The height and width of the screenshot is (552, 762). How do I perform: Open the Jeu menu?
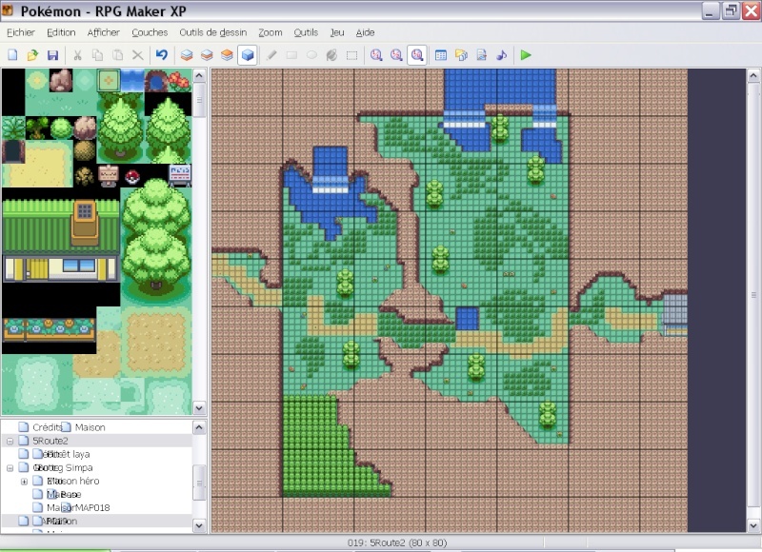337,32
